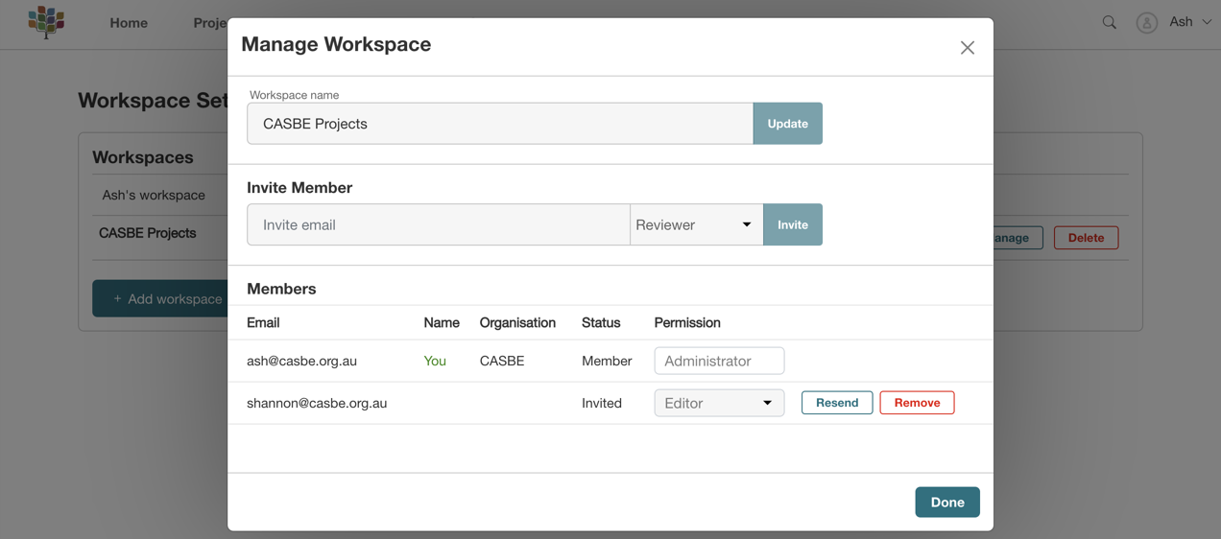Image resolution: width=1221 pixels, height=539 pixels.
Task: Click Done to finish managing workspace
Action: tap(946, 502)
